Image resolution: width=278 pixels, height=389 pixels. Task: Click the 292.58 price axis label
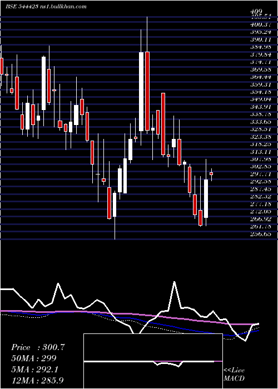coord(261,182)
